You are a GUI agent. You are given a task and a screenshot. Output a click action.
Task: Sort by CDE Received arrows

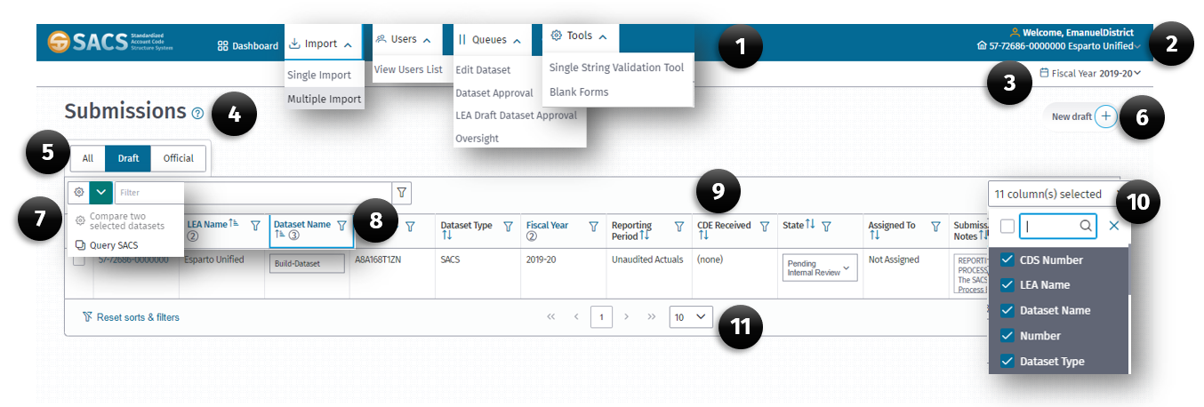(703, 236)
